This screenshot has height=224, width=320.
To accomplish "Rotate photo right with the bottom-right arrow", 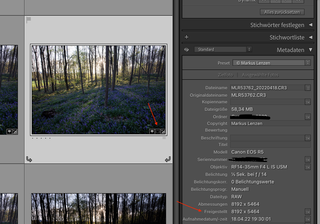I will (168, 159).
